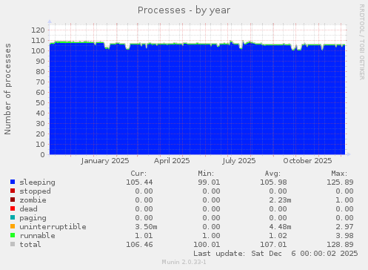Click the 'stopped' legend label
Viewport: 368px width, 270px height.
35,191
